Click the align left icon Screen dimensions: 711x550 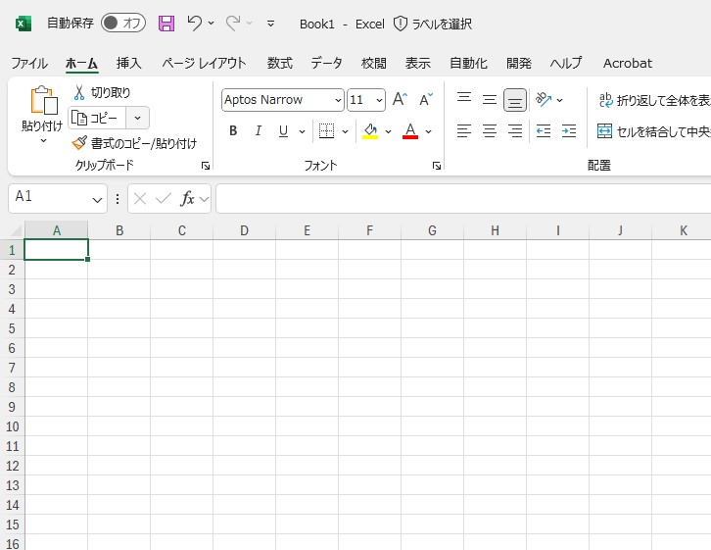pos(464,131)
